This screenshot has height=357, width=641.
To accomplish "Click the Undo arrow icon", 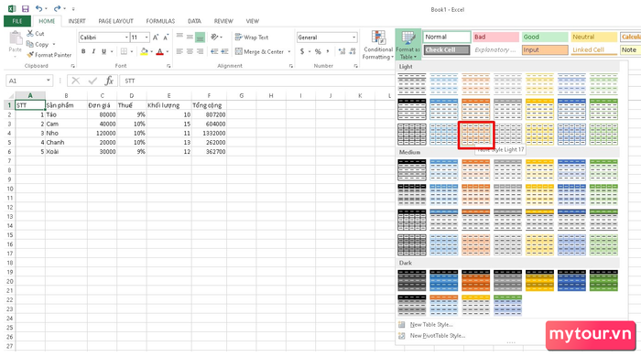I will 38,8.
